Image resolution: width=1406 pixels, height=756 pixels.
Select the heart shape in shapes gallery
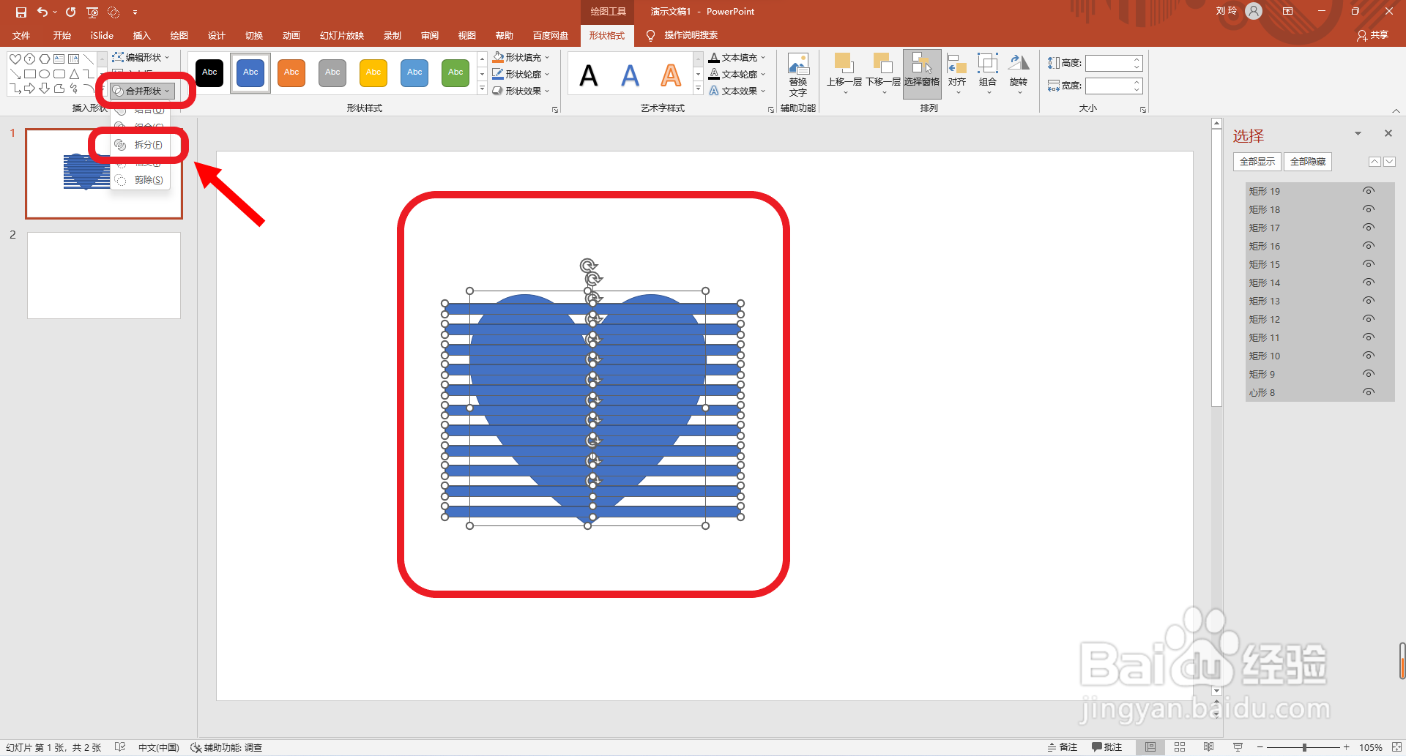coord(15,59)
